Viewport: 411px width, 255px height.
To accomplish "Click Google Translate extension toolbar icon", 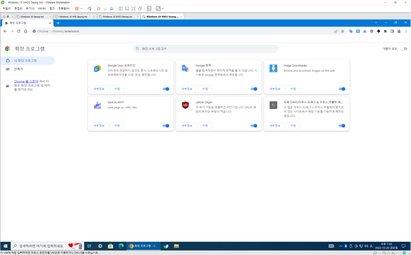I will point(351,31).
